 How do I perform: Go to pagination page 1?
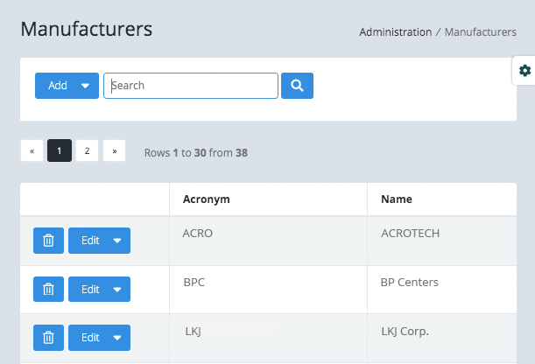(60, 150)
